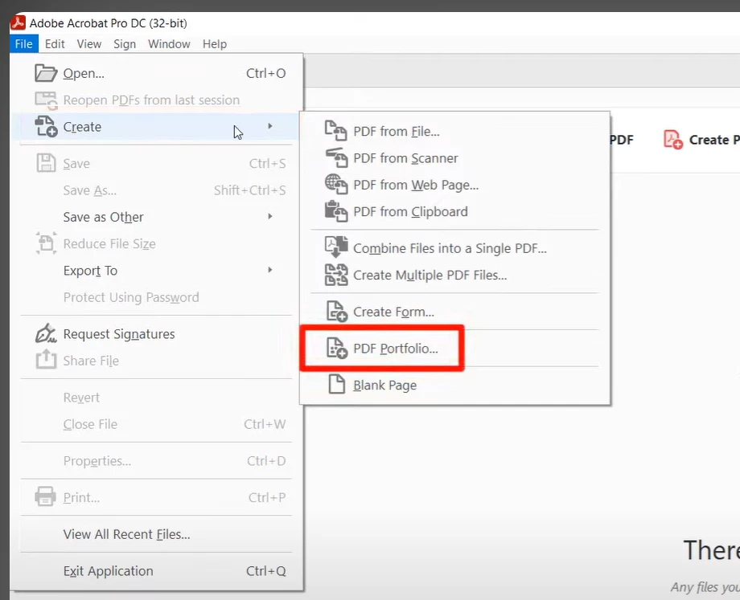Expand the Save as Other submenu arrow
This screenshot has width=740, height=600.
[270, 216]
